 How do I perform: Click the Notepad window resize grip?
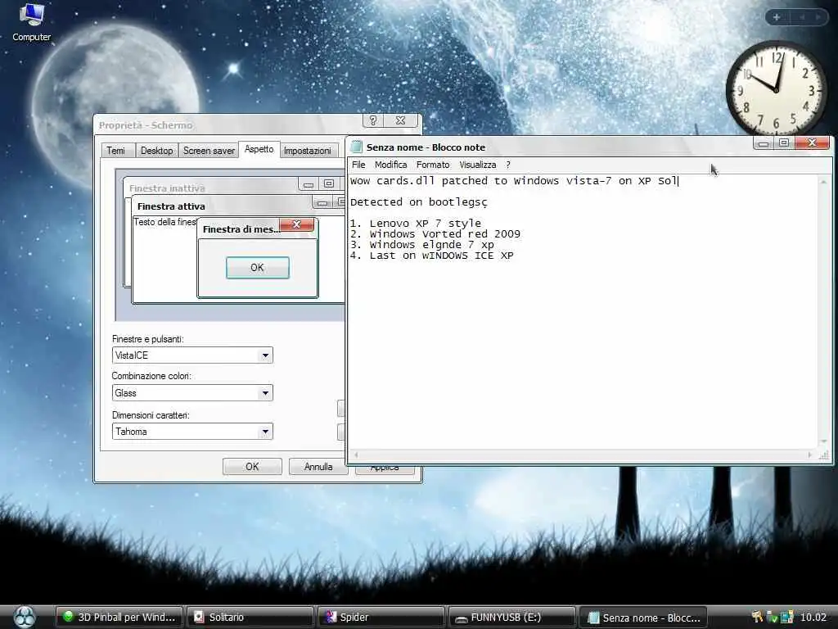click(x=824, y=455)
